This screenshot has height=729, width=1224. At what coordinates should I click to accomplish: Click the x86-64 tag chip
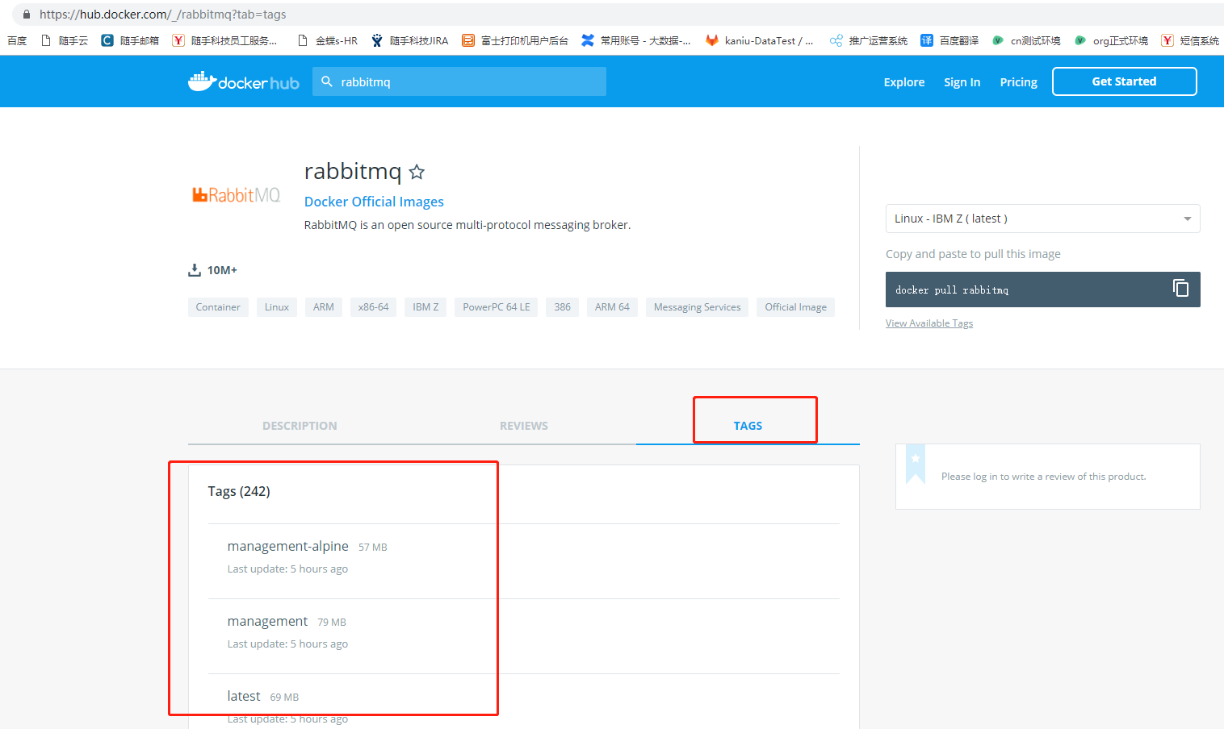click(374, 307)
